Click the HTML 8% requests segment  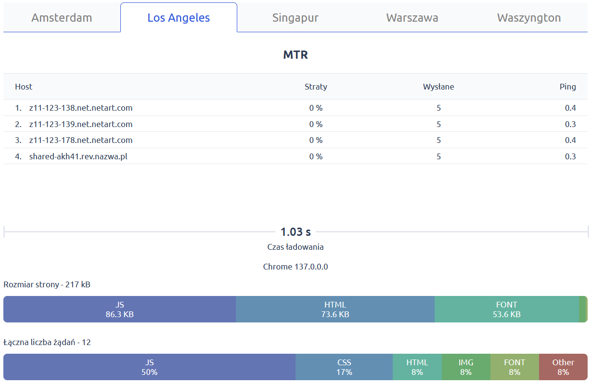[417, 367]
